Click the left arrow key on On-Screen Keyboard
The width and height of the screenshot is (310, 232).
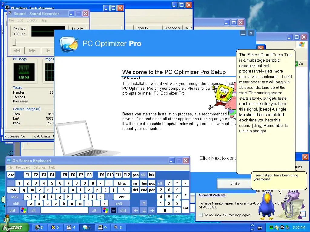[136, 210]
